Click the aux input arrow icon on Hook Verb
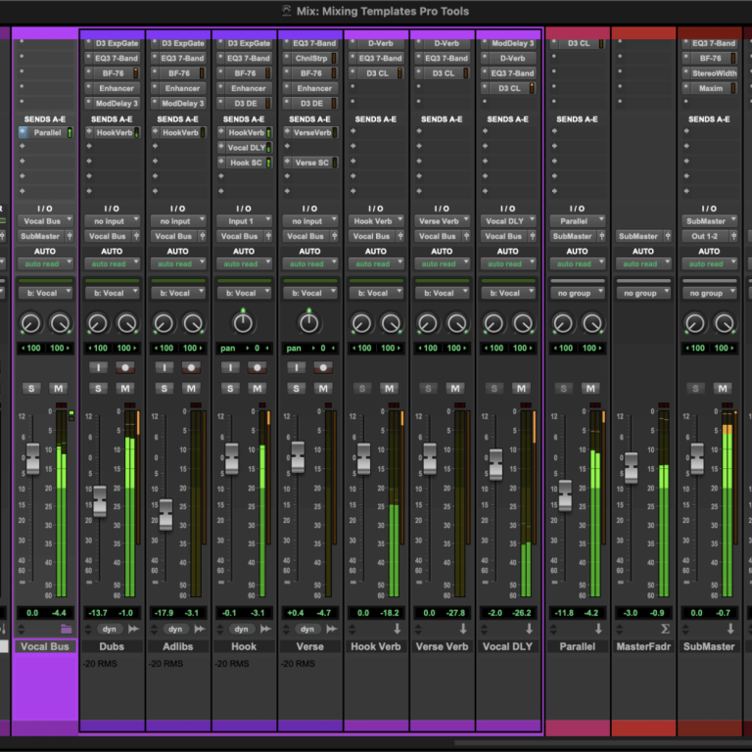 pyautogui.click(x=398, y=629)
